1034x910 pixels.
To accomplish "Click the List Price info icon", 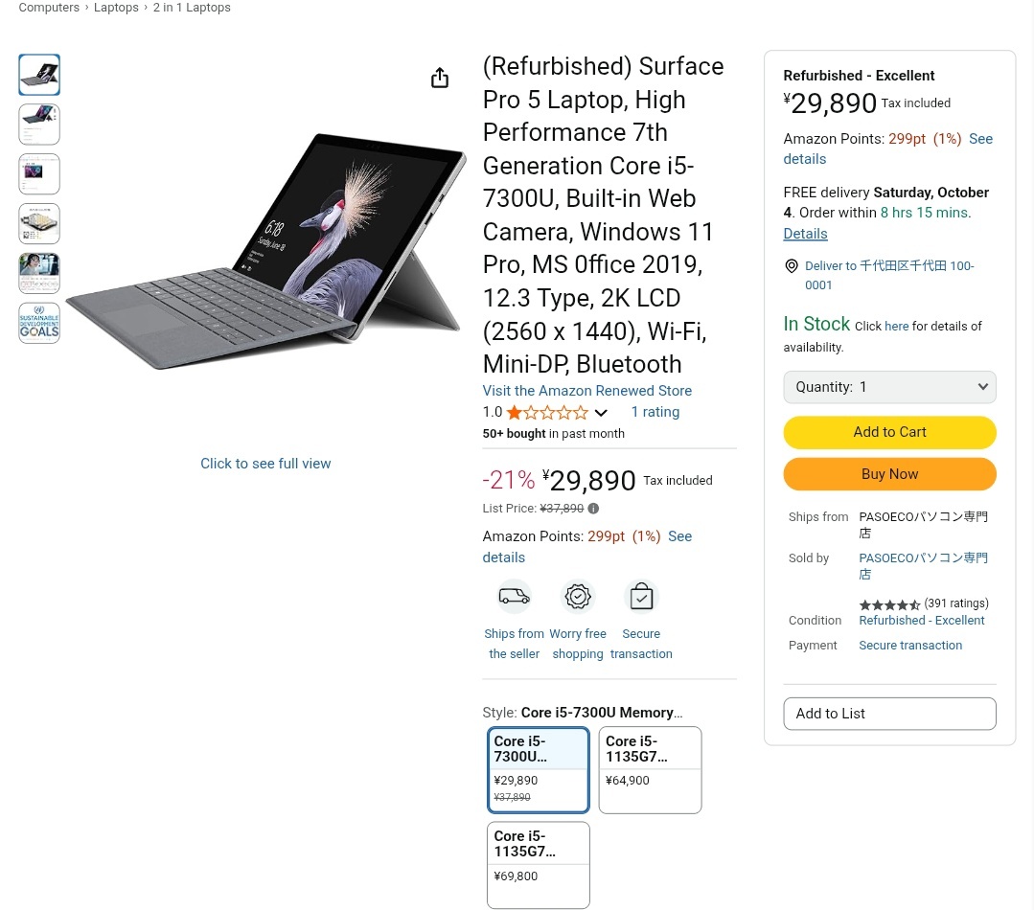I will [x=593, y=509].
